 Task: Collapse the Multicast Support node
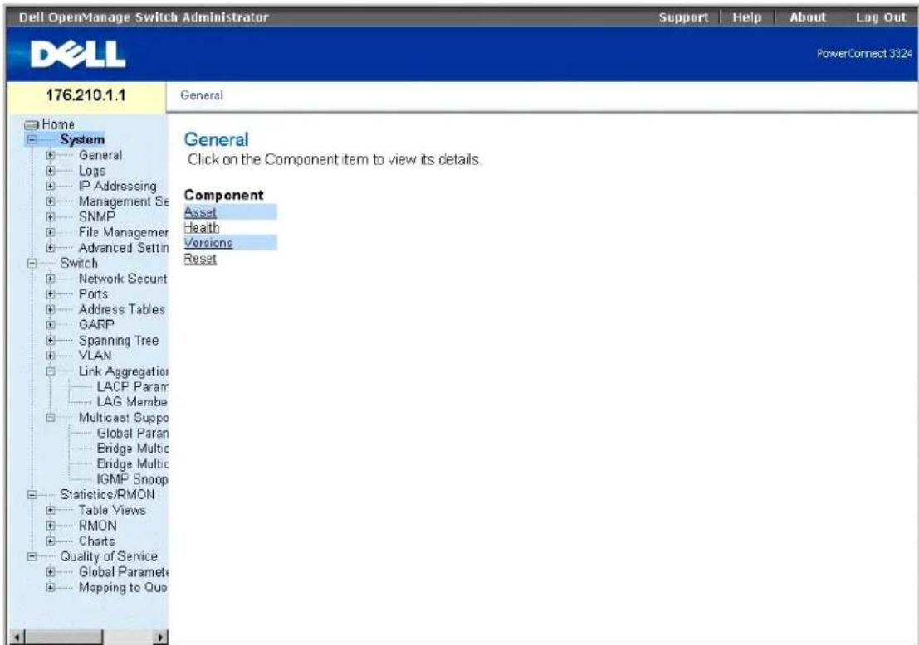click(51, 417)
